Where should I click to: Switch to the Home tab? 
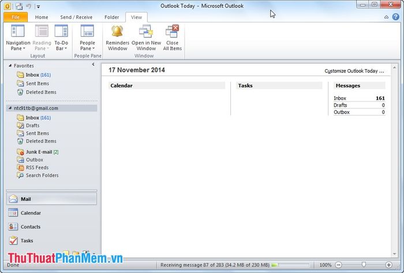42,17
